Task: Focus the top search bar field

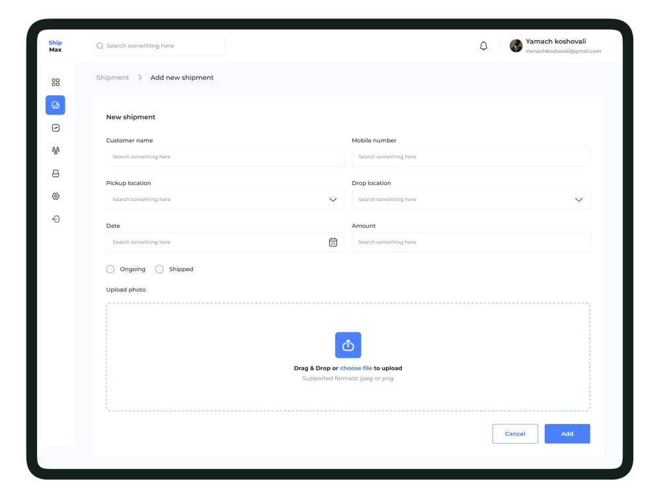Action: click(159, 46)
